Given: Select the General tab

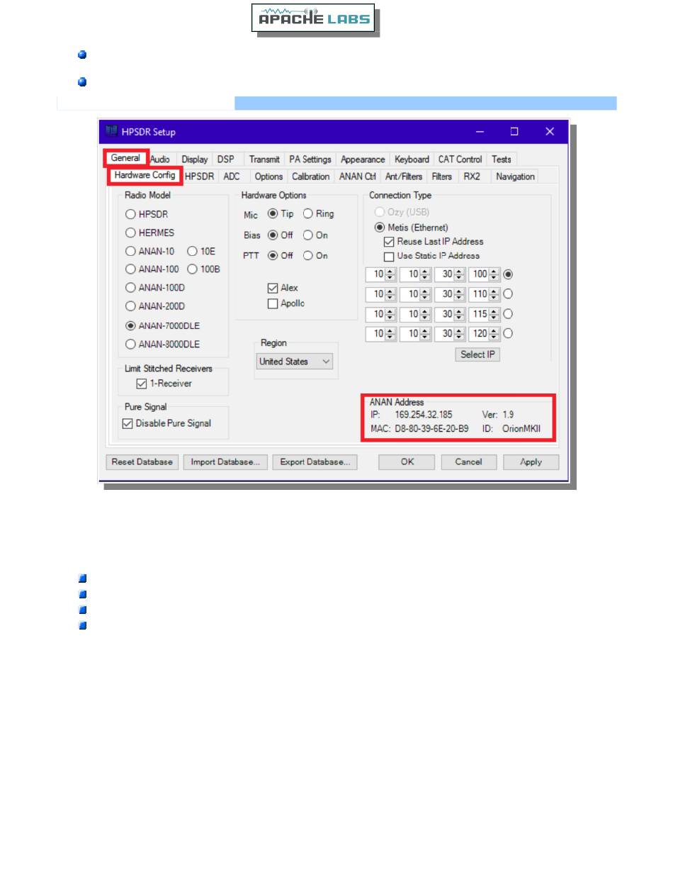Looking at the screenshot, I should [125, 158].
